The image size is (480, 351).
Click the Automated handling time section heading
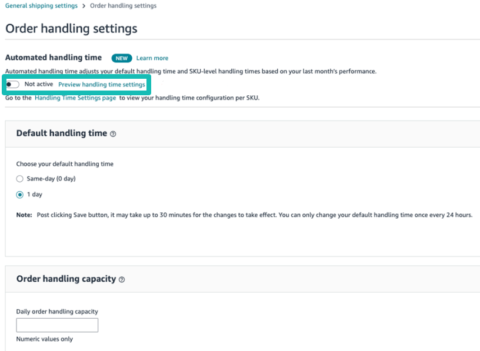[x=54, y=57]
